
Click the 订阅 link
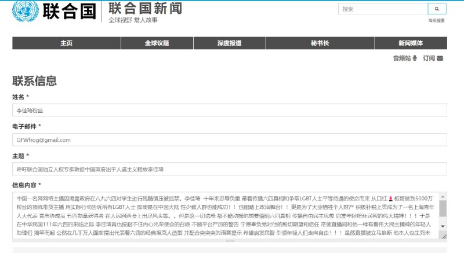[429, 58]
